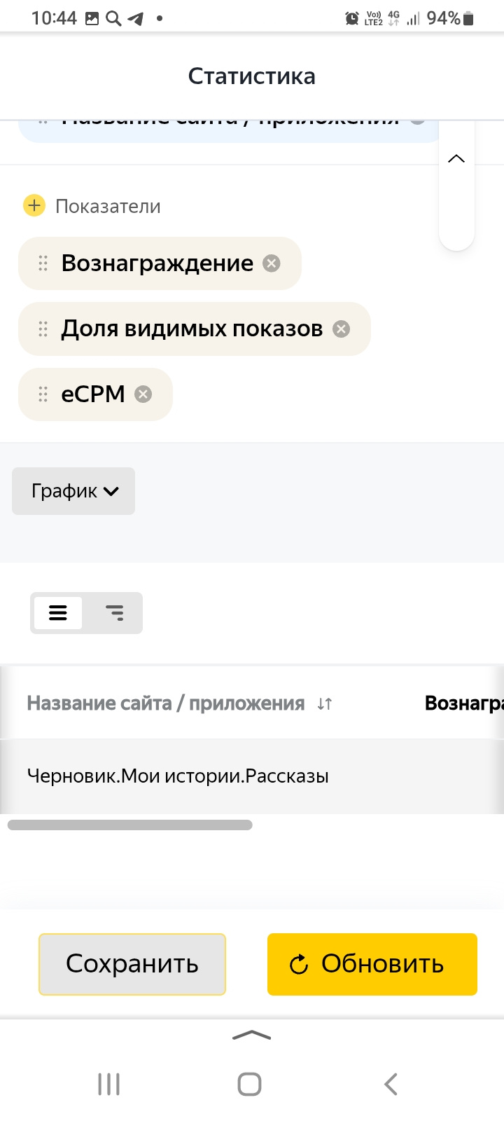
Task: Tap the Android recent apps button
Action: (109, 1084)
